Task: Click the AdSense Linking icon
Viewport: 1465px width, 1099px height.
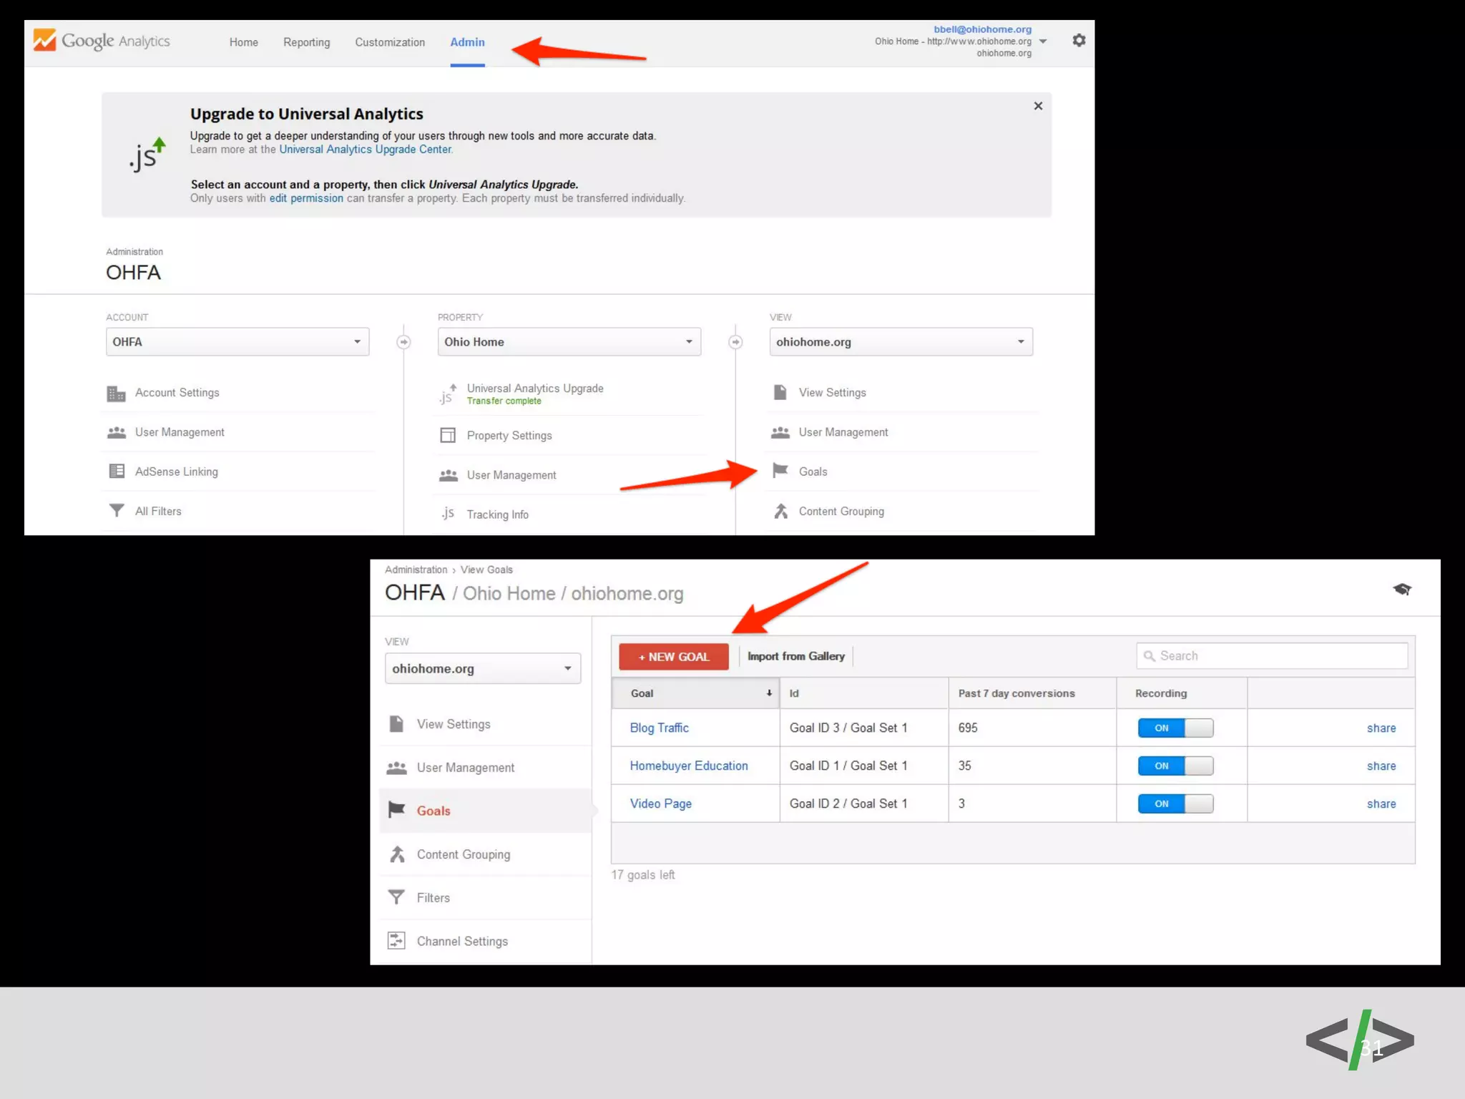Action: tap(117, 472)
